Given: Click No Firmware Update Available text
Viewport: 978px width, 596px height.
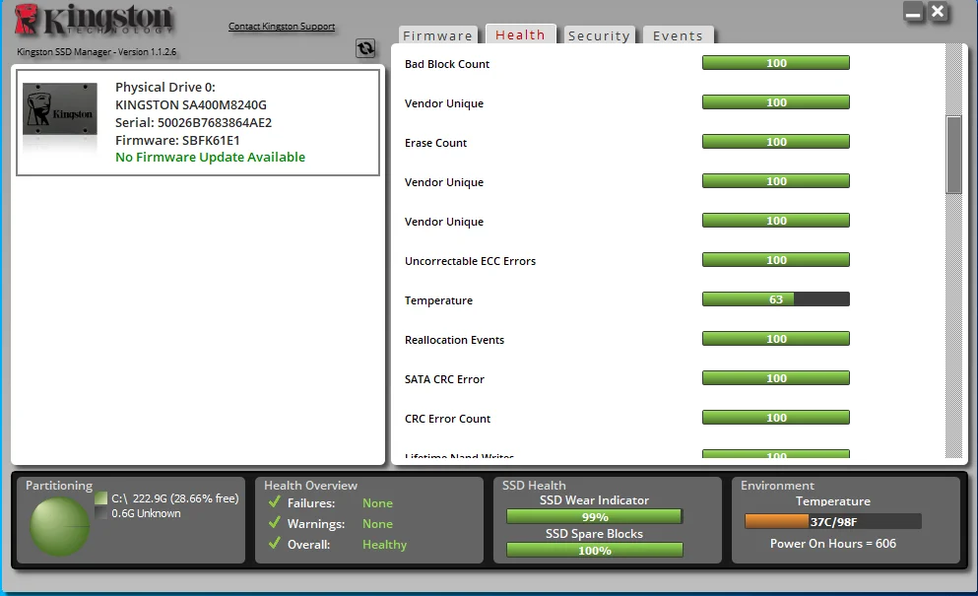Looking at the screenshot, I should [x=210, y=158].
